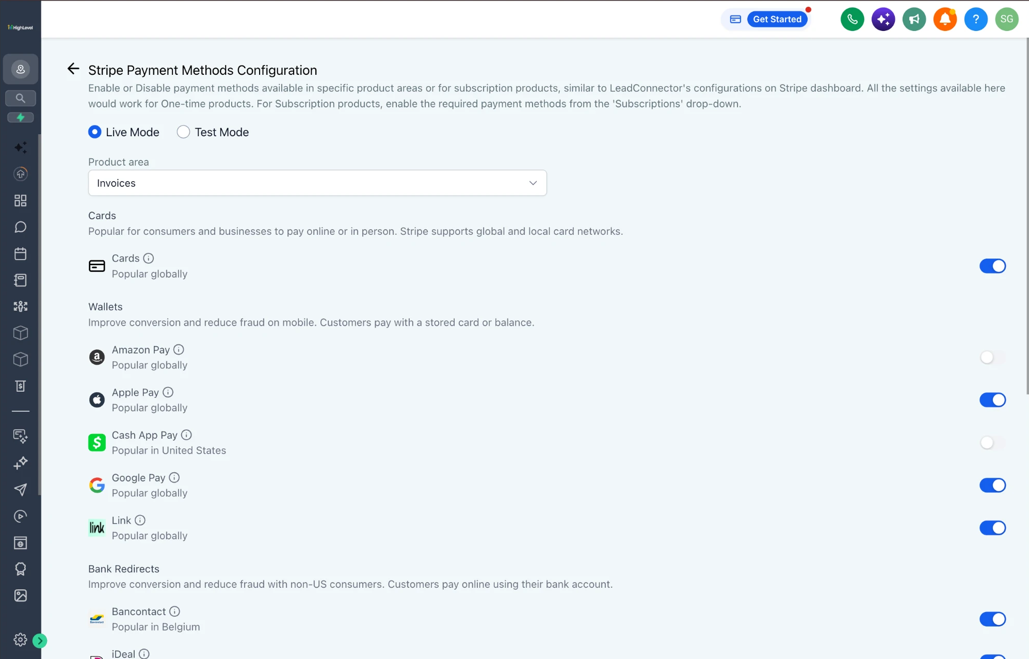Screen dimensions: 1029x659
Task: Open the sidebar search
Action: [x=21, y=98]
